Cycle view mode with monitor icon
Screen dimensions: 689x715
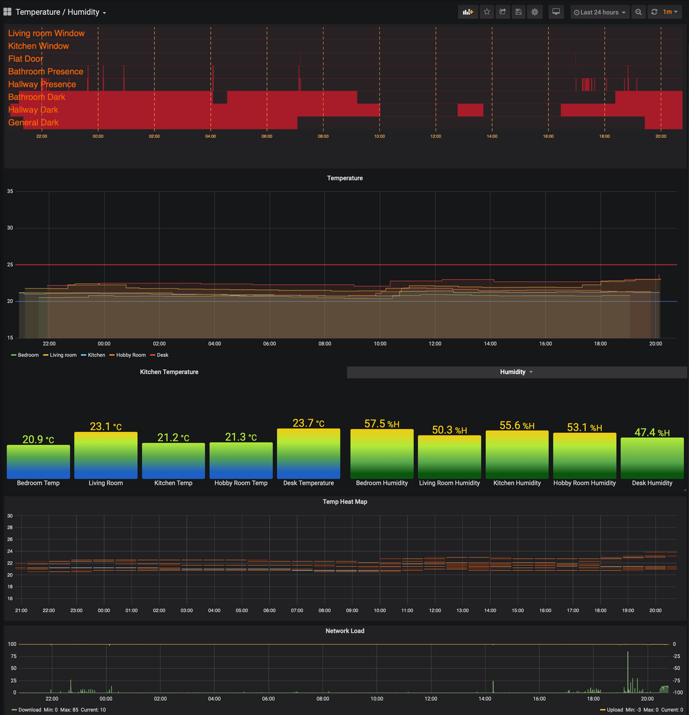click(x=556, y=12)
